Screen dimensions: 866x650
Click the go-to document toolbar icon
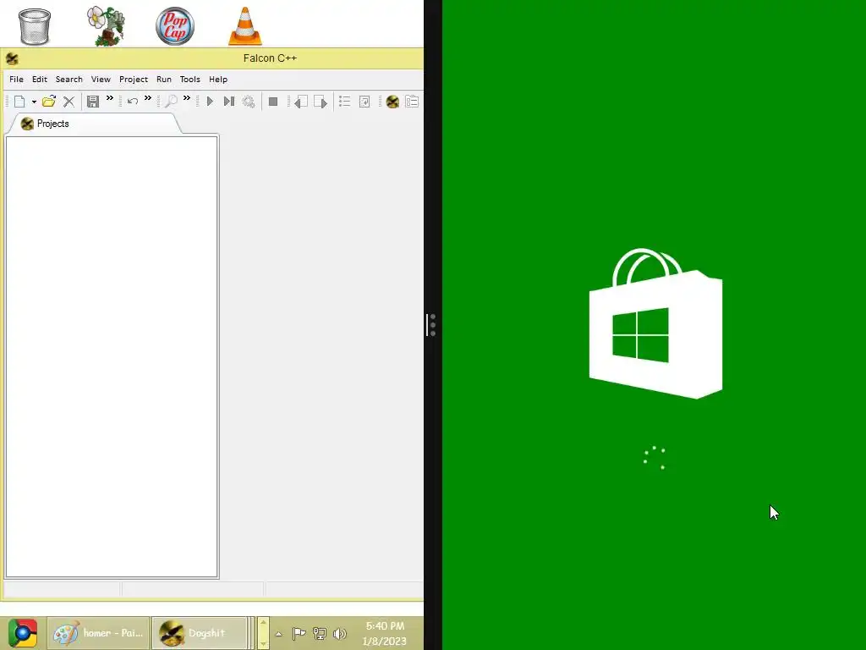(x=364, y=102)
